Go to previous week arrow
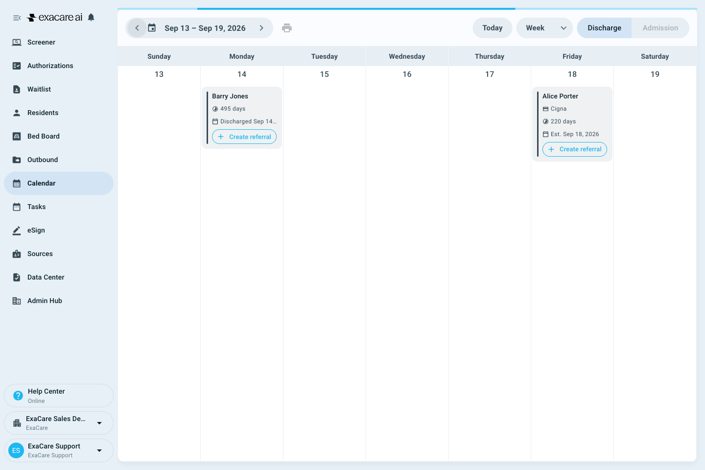The width and height of the screenshot is (705, 470). click(x=137, y=28)
